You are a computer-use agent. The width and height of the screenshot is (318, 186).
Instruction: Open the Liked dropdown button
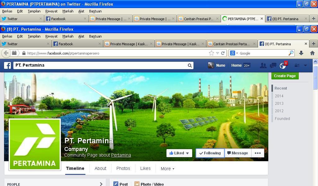point(179,153)
